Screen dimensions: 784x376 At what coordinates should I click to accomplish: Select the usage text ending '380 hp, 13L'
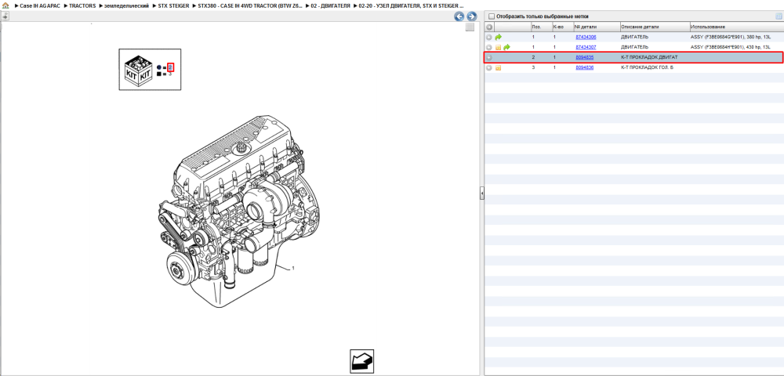730,38
